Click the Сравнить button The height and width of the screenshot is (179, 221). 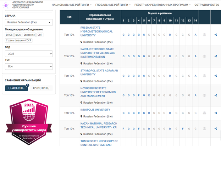pyautogui.click(x=16, y=88)
